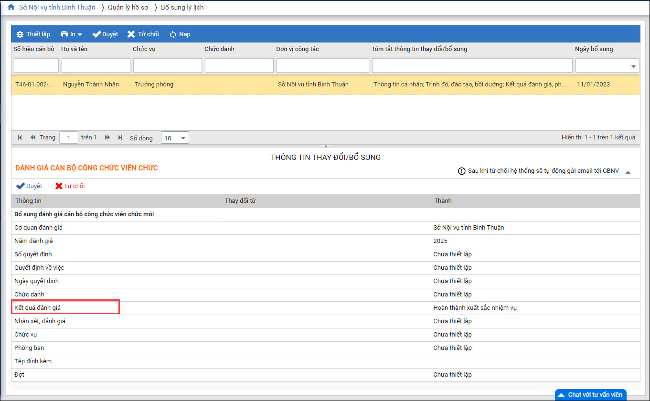Open Quản lý hồ sơ breadcrumb link
Image resolution: width=650 pixels, height=401 pixels.
(128, 7)
